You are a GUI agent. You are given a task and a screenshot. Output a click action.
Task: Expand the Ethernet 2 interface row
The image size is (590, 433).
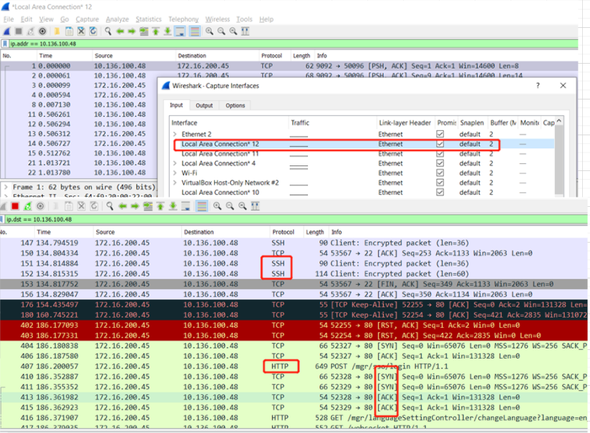(175, 134)
